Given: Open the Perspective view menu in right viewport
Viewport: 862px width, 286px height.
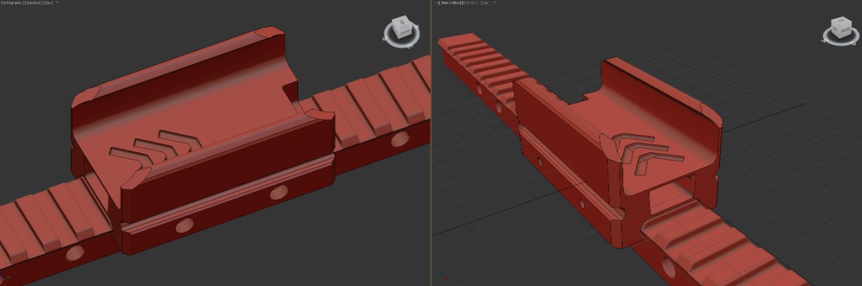Looking at the screenshot, I should click(451, 3).
